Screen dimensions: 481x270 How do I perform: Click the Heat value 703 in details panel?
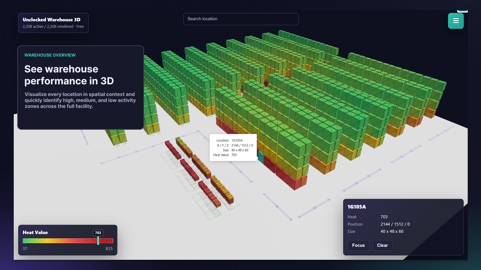[384, 217]
